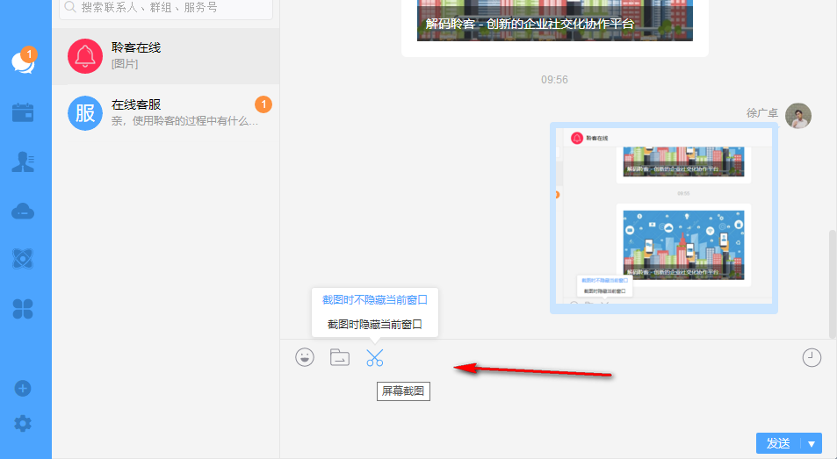The image size is (837, 459).
Task: Expand the dropdown arrow beside 发送
Action: (812, 444)
